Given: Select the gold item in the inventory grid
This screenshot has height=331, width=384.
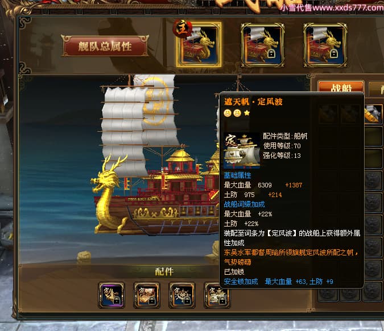Looking at the screenshot, I should 373,114.
